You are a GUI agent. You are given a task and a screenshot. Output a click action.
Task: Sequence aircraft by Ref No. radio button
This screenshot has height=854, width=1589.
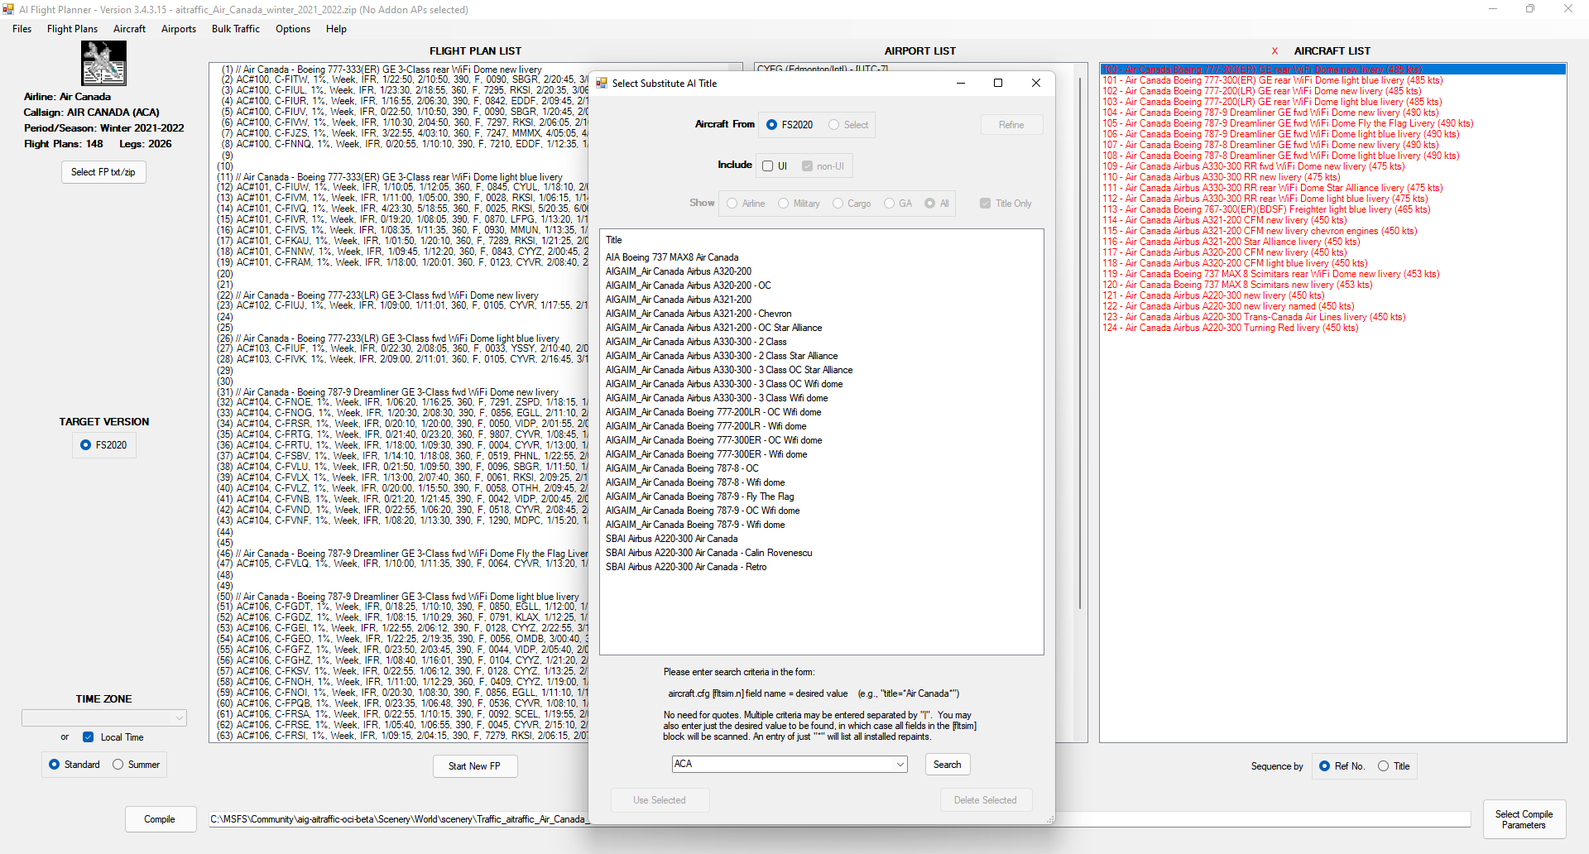coord(1325,766)
